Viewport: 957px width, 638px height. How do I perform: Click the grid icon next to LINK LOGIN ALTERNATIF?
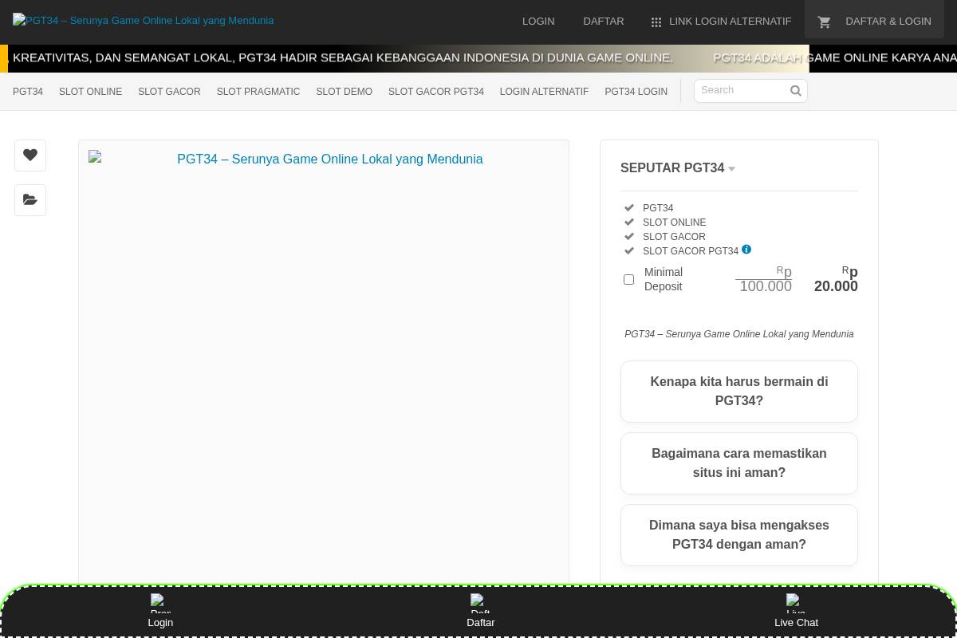(656, 22)
